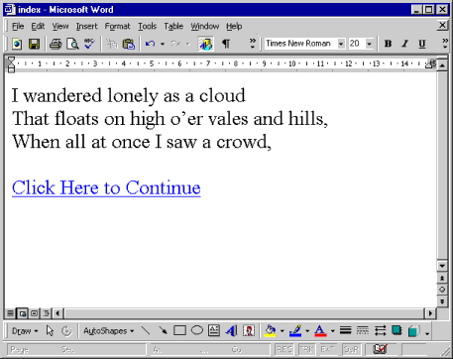Switch to Outline View button

pos(46,313)
